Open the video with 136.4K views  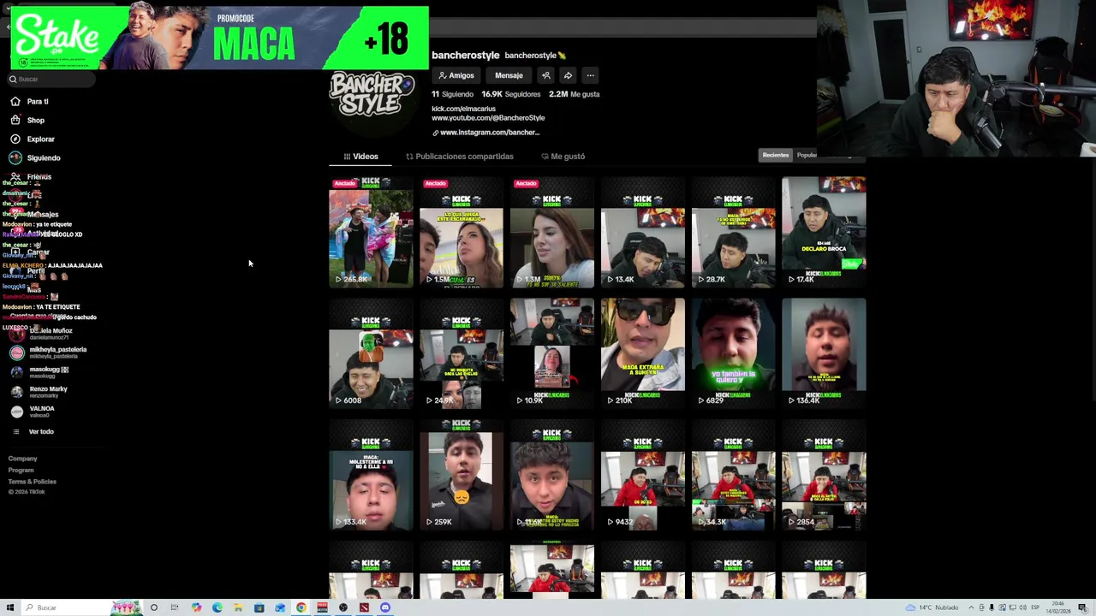pos(824,353)
